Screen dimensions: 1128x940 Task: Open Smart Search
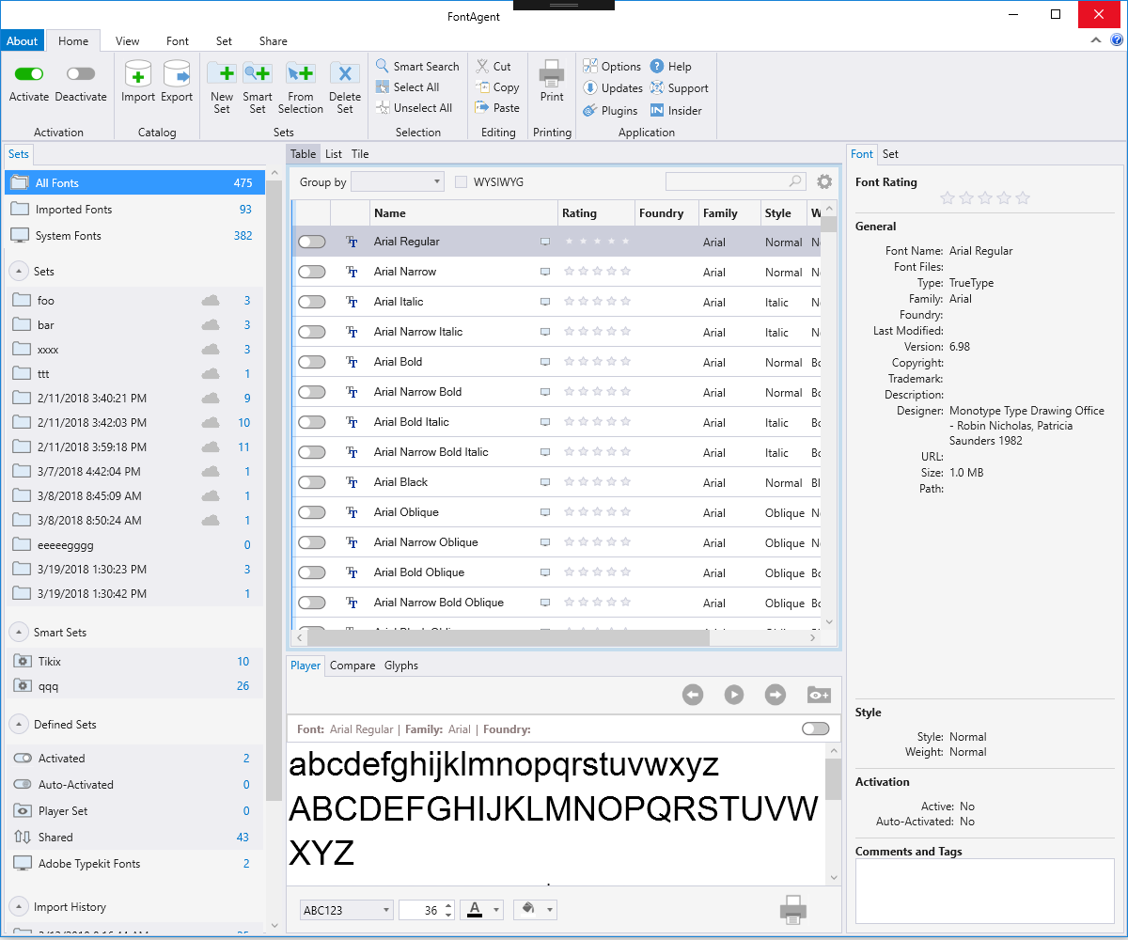[x=417, y=67]
